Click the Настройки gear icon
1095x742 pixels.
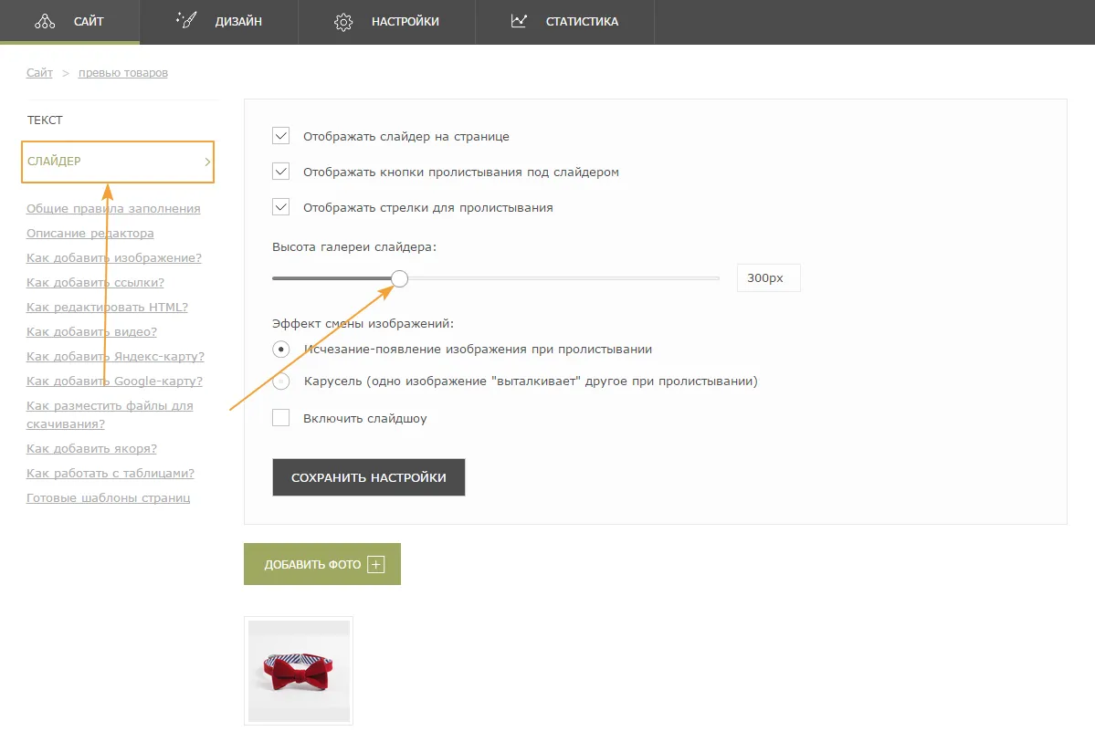tap(342, 22)
